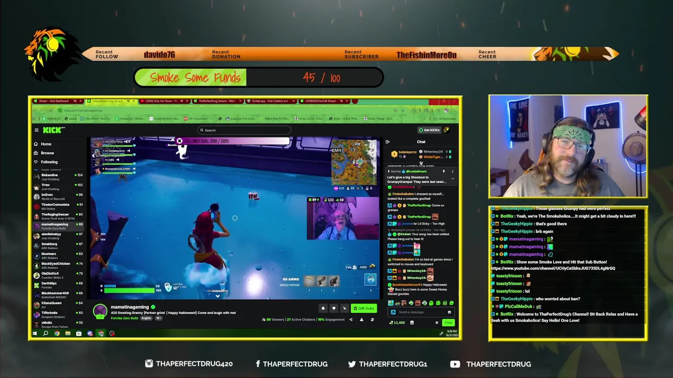Open pinned message three-dot options
This screenshot has width=673, height=378.
point(453,171)
